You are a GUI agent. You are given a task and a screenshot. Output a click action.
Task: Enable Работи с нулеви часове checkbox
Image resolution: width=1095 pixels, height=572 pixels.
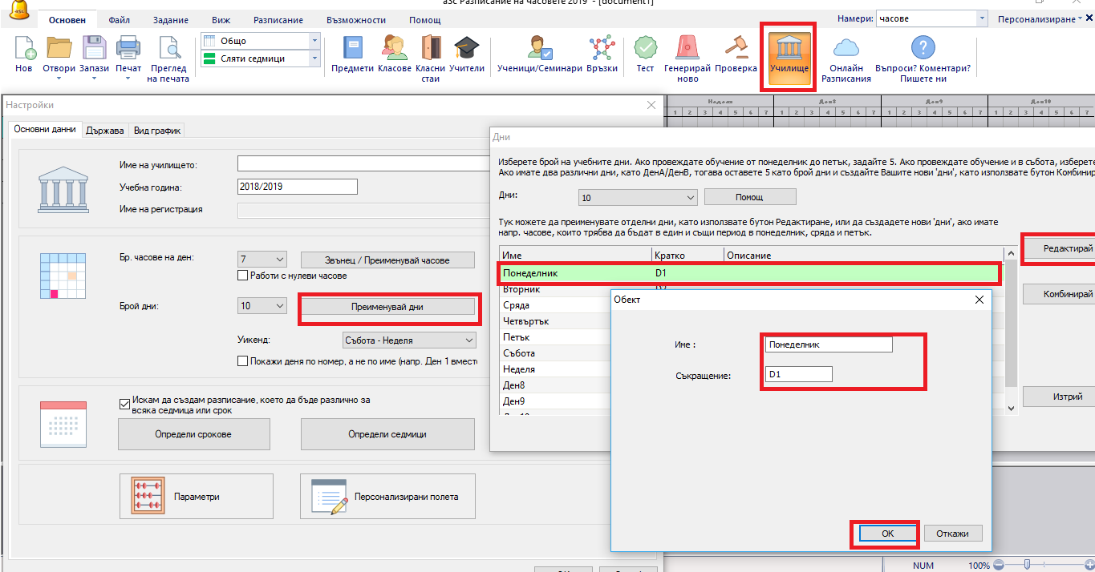click(x=243, y=276)
